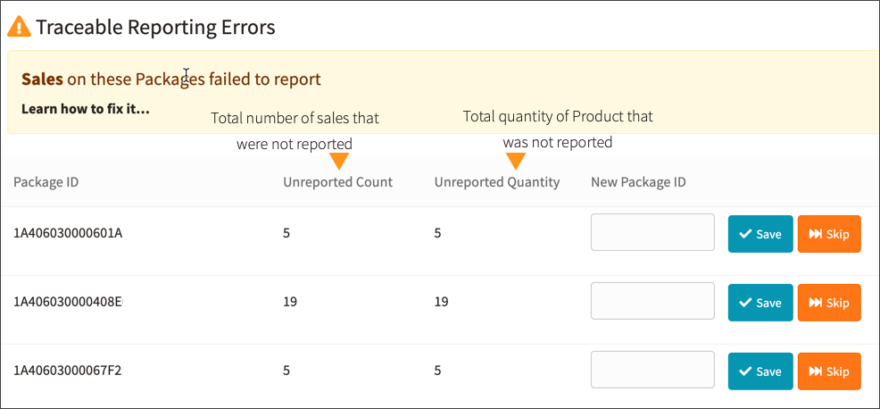880x409 pixels.
Task: Select package ID 1A406030000601A text
Action: [68, 232]
